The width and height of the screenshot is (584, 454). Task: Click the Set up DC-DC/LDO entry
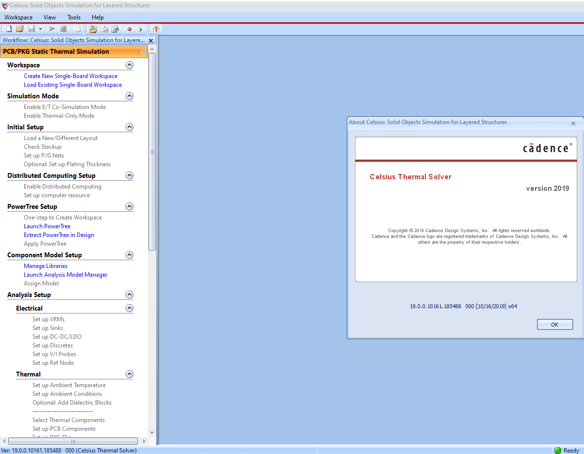tap(57, 337)
